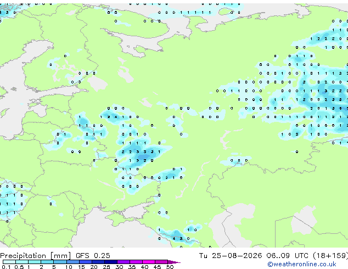The width and height of the screenshot is (348, 269).
Task: Click the 40 to 45 mm magenta swatch
Action: coord(149,262)
